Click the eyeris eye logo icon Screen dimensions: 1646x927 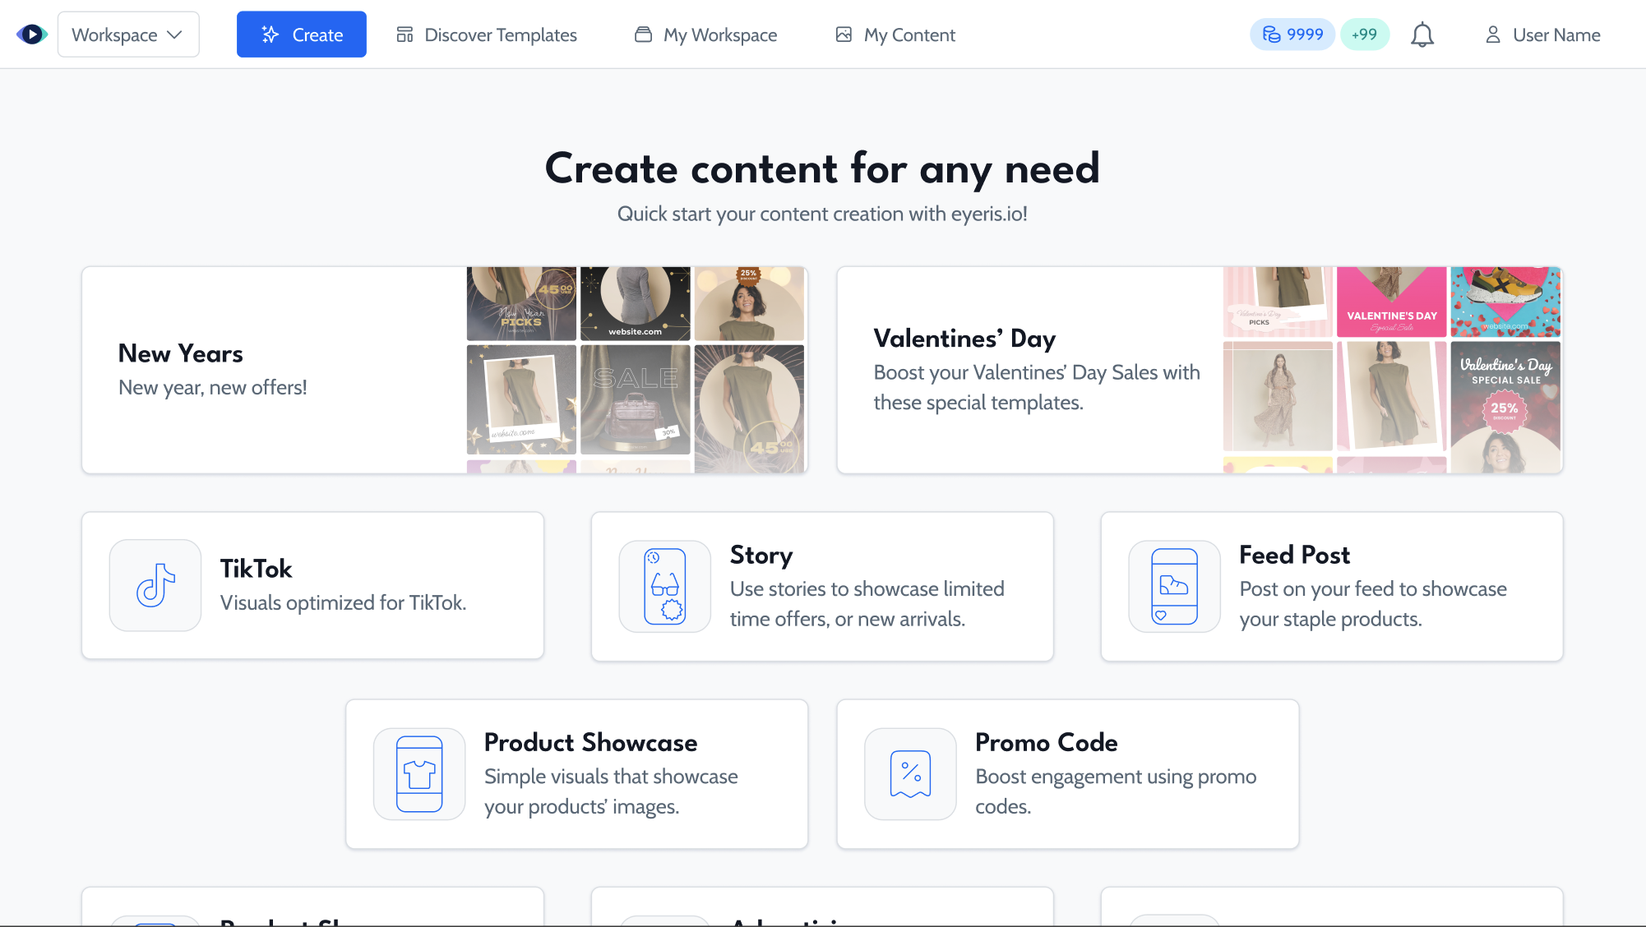pyautogui.click(x=32, y=35)
